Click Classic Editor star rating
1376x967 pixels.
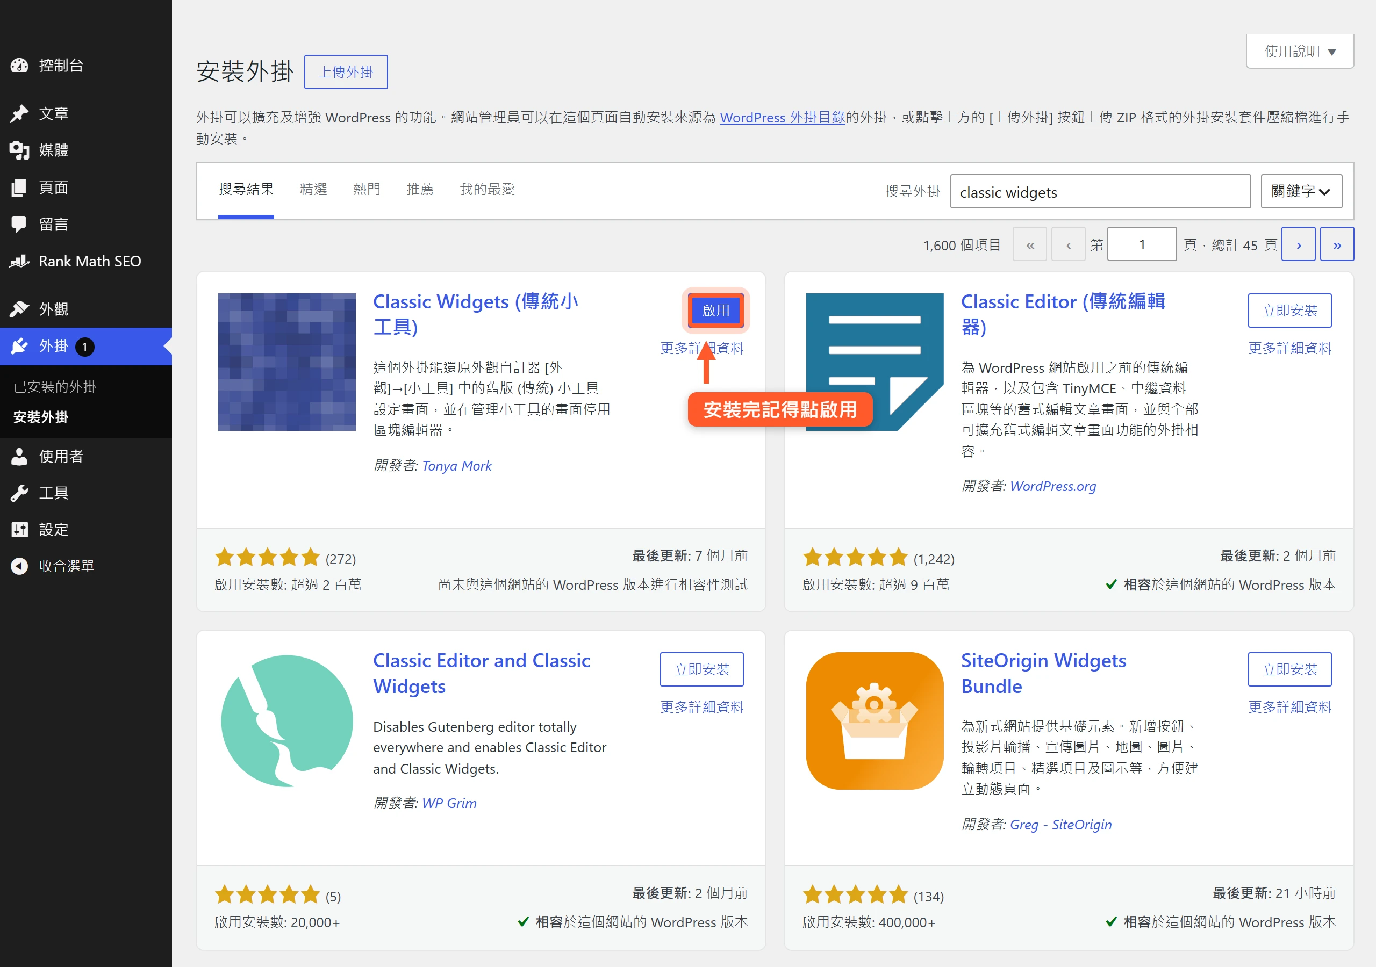click(855, 558)
